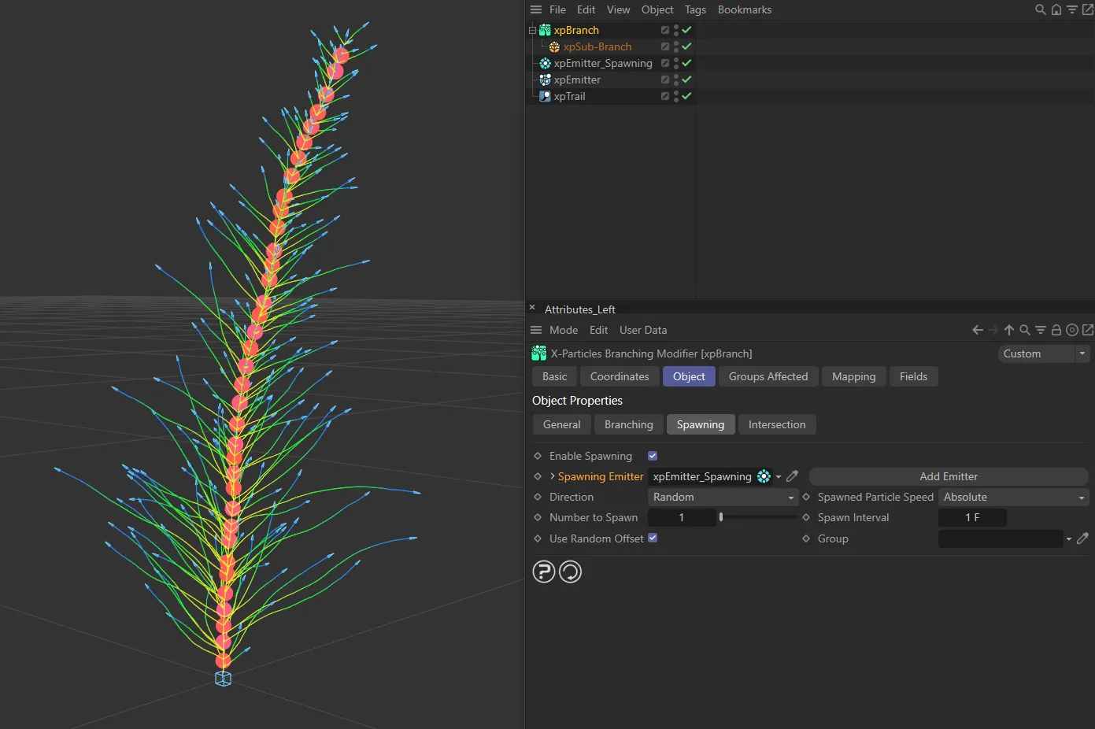Open the Direction dropdown set to Random
The width and height of the screenshot is (1095, 729).
click(722, 497)
